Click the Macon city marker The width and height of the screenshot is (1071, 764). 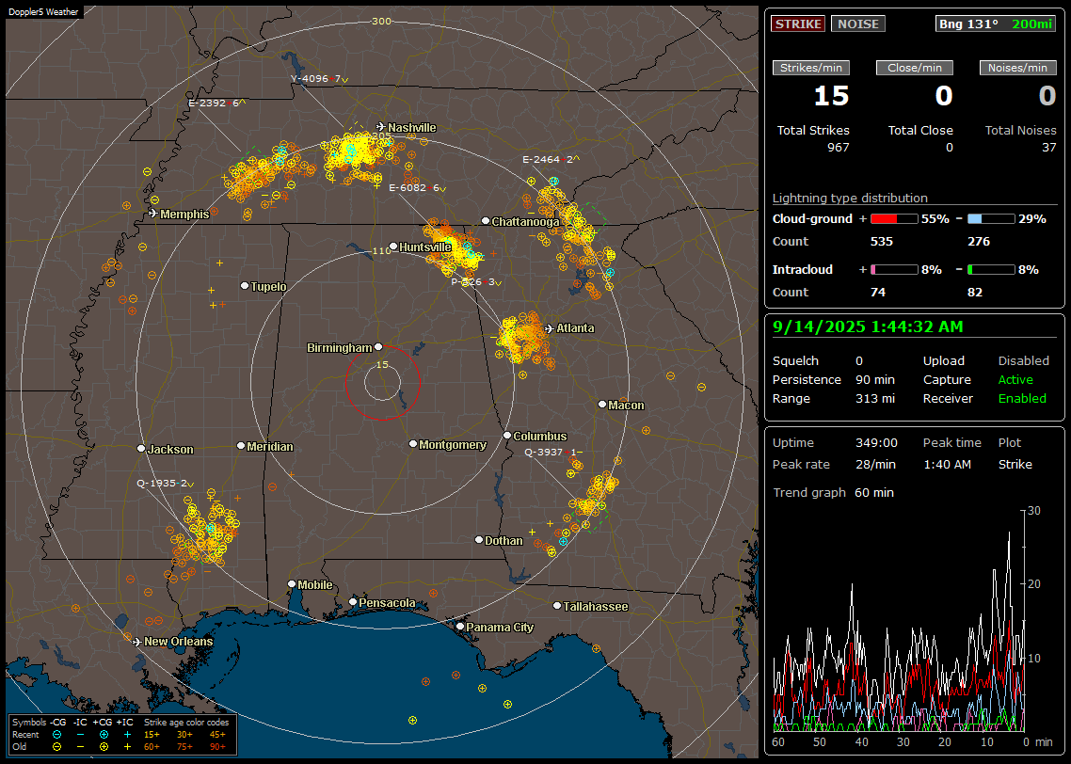(x=601, y=405)
